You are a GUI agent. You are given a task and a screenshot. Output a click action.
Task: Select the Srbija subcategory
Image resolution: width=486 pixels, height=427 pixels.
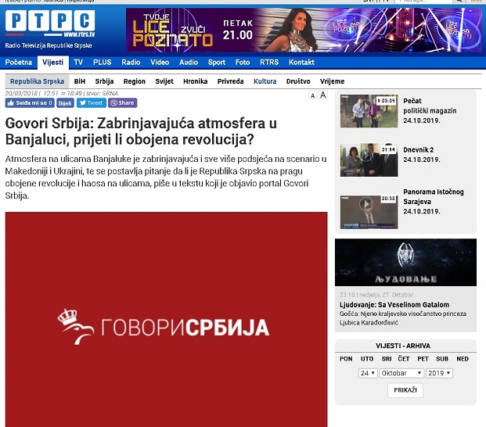pyautogui.click(x=104, y=81)
